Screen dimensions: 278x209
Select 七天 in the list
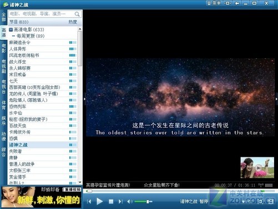43,81
